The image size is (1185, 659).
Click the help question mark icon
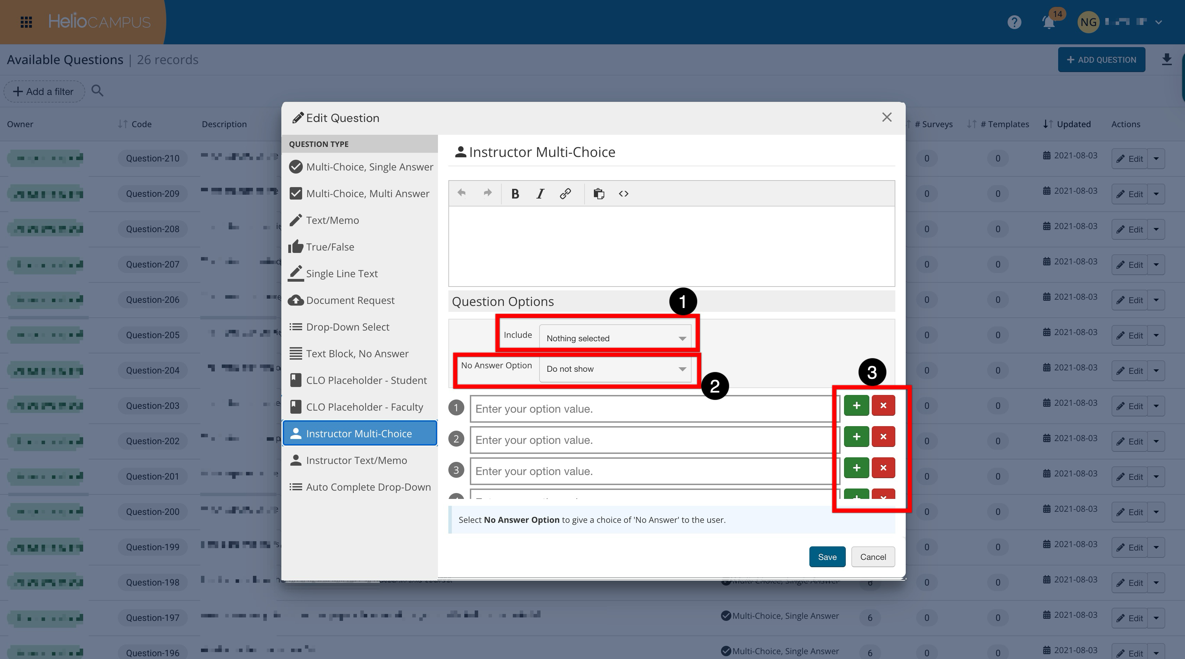point(1014,22)
